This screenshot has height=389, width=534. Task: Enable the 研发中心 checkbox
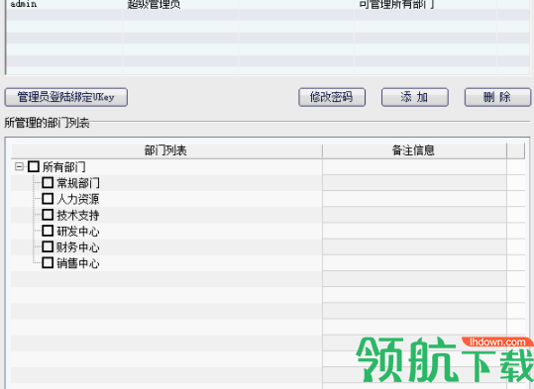[48, 231]
